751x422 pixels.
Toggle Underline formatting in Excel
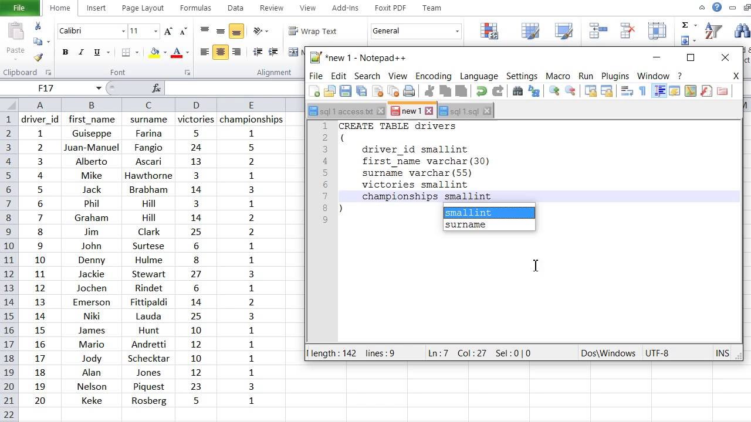(x=97, y=52)
